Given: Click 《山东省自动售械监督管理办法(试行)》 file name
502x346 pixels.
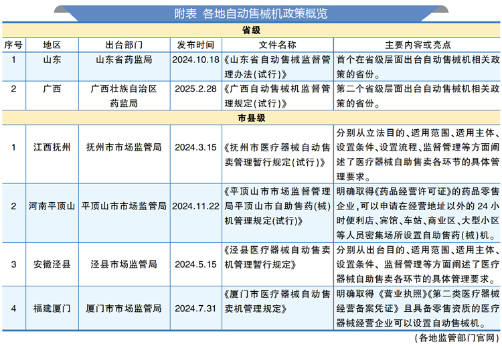Looking at the screenshot, I should (x=277, y=67).
